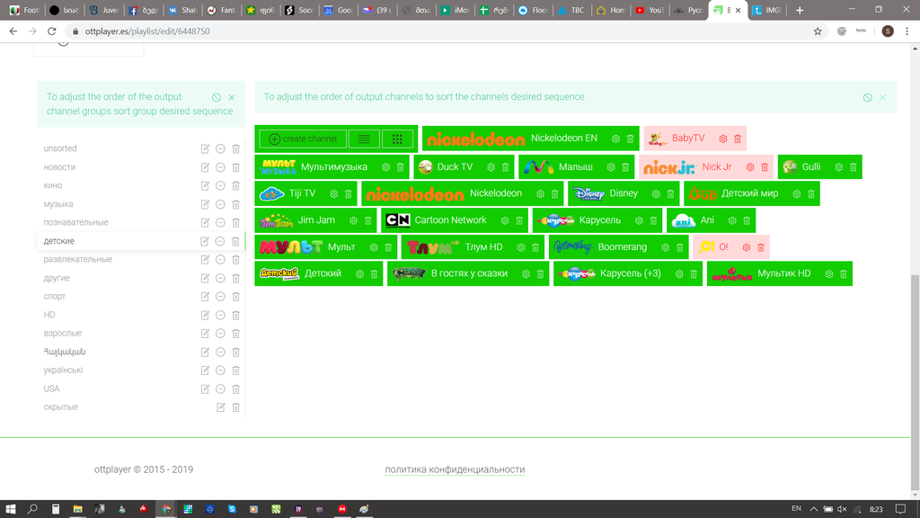Screen dimensions: 920x518
Task: Close the channel group order hint
Action: [232, 97]
